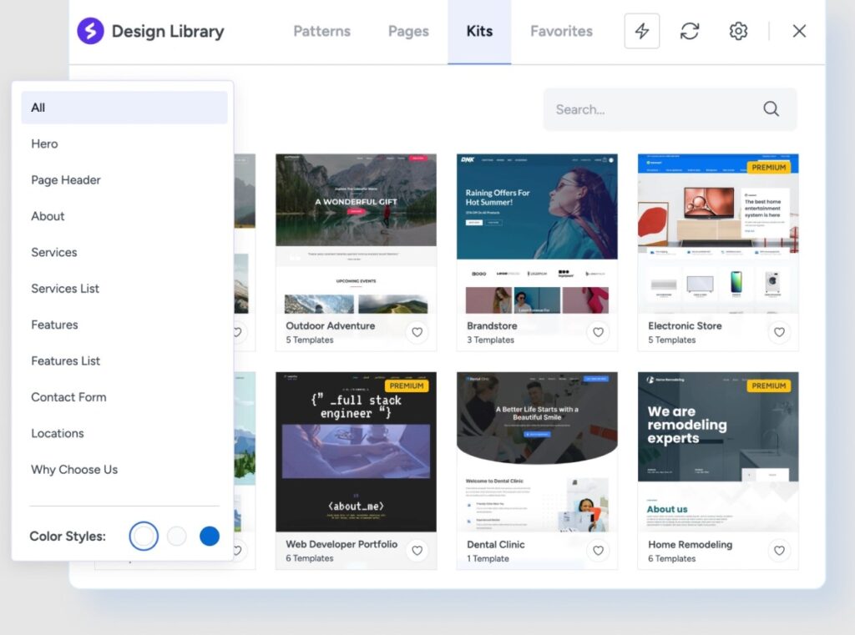Favorite the Outdoor Adventure kit heart

pyautogui.click(x=417, y=332)
